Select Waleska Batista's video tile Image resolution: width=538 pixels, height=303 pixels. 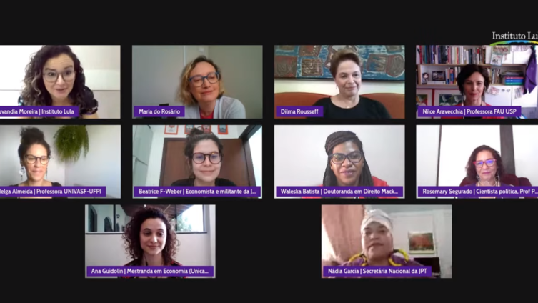pos(339,162)
